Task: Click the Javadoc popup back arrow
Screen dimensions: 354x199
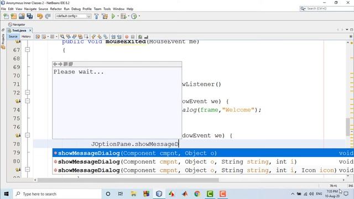Action: (x=55, y=64)
